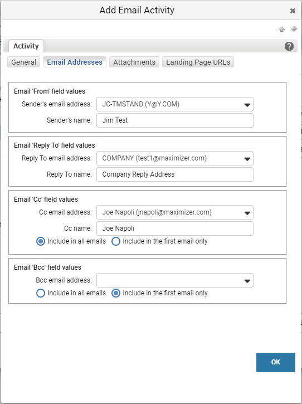Open the Reply To email address dropdown

(175, 158)
